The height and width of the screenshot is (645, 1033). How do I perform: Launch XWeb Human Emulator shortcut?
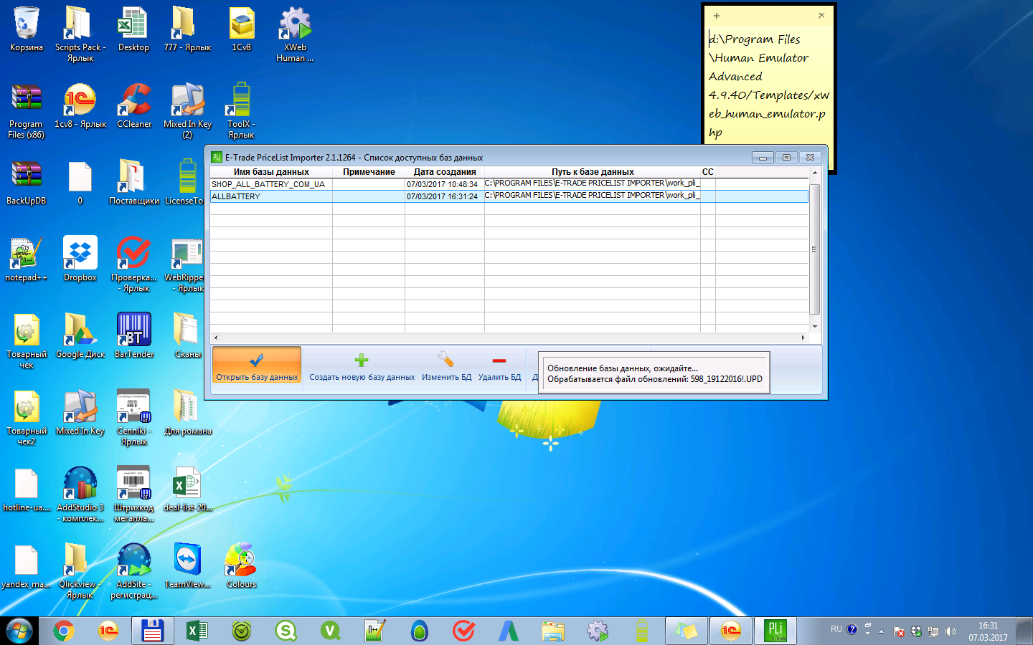pyautogui.click(x=295, y=34)
